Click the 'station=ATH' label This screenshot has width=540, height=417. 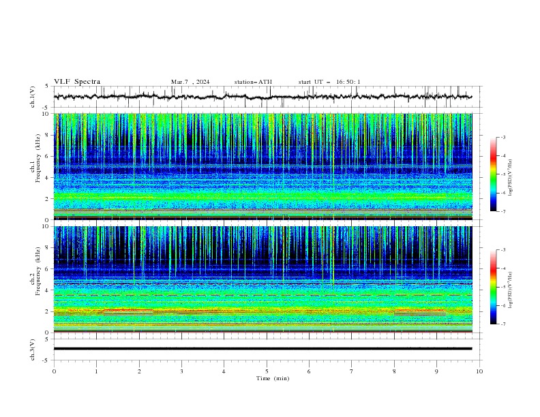(x=253, y=82)
